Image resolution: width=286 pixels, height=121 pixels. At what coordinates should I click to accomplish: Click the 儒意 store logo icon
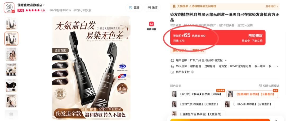click(9, 8)
